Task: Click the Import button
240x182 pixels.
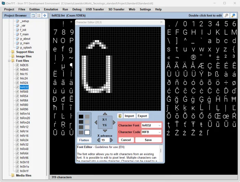Action: (129, 116)
